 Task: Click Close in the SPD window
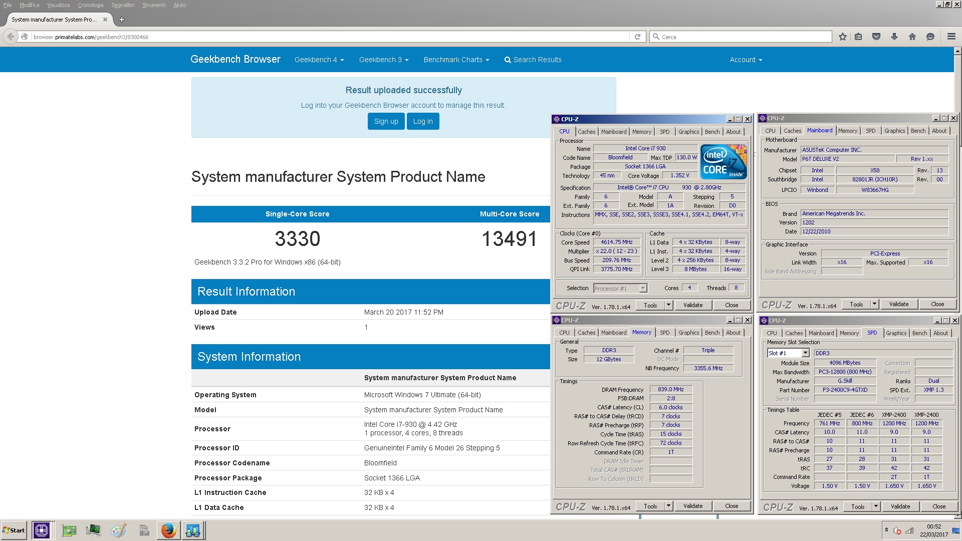coord(939,506)
